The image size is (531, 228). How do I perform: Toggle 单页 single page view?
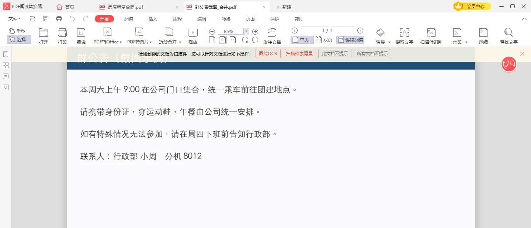[302, 40]
